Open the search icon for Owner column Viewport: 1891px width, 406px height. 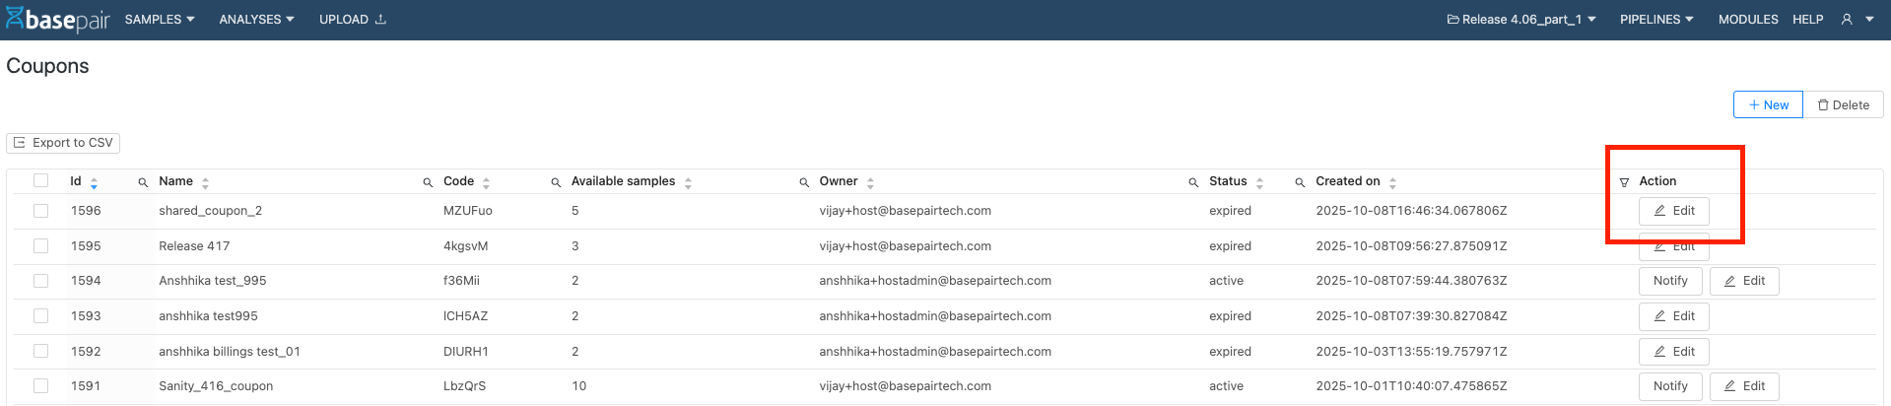tap(804, 182)
